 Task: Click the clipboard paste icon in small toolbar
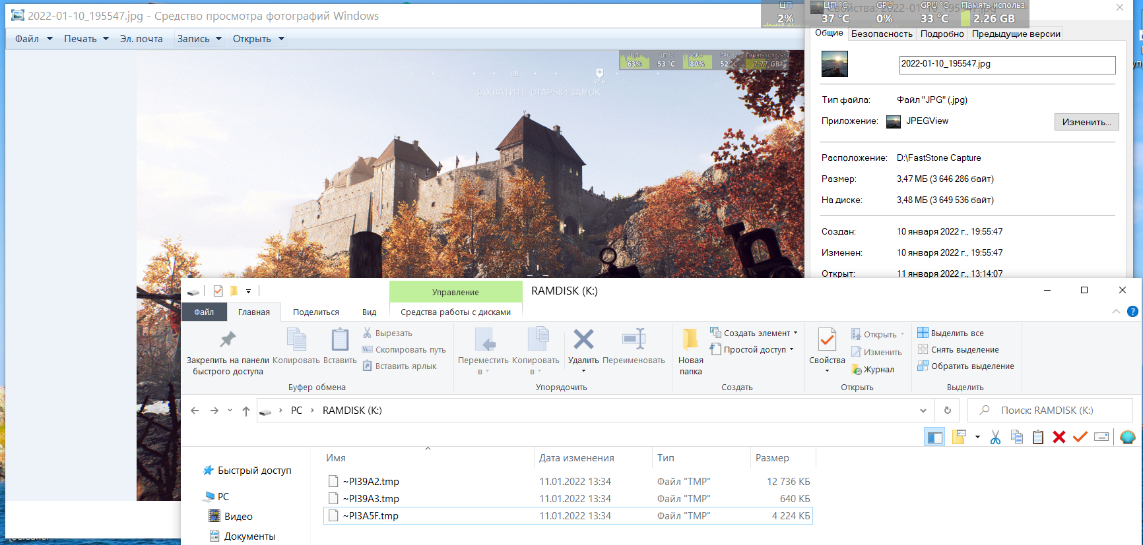pyautogui.click(x=1038, y=437)
